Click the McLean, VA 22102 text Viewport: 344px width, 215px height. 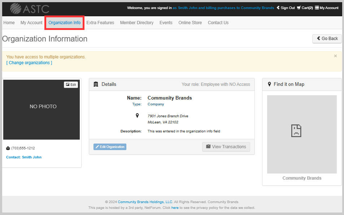tap(163, 122)
